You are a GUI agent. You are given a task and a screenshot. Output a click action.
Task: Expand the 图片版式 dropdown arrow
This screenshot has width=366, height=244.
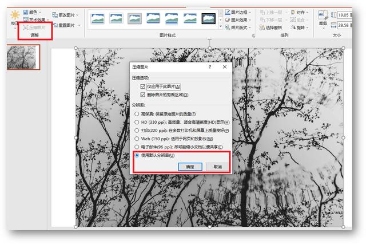pyautogui.click(x=250, y=28)
